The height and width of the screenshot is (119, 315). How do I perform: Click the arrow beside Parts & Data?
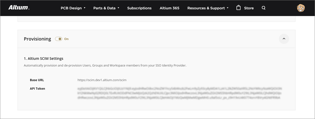click(x=118, y=8)
